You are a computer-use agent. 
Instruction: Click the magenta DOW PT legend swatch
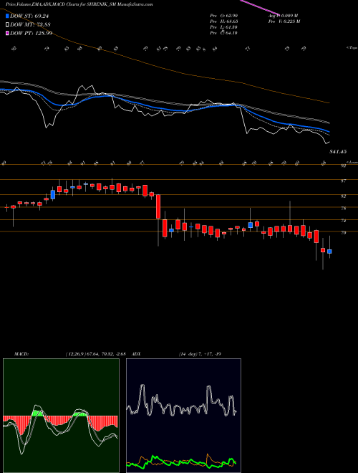(x=7, y=33)
